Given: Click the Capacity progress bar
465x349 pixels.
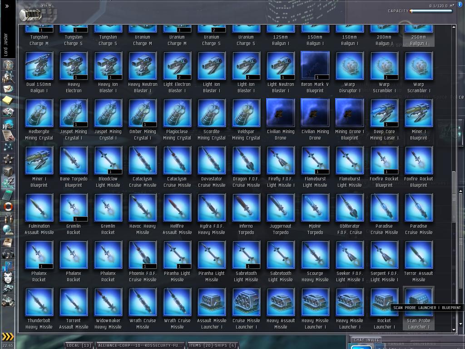Looking at the screenshot, I should [431, 11].
